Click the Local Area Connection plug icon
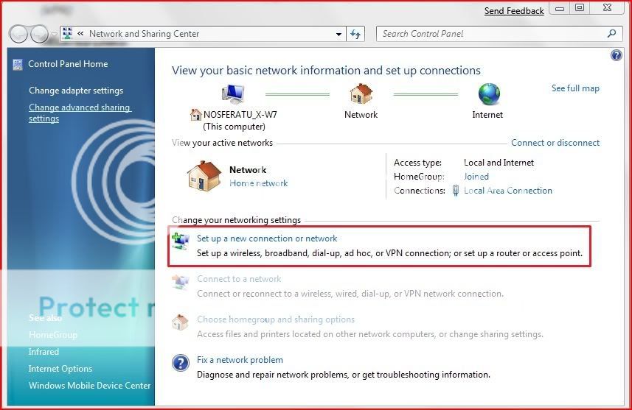The height and width of the screenshot is (410, 632). coord(456,191)
